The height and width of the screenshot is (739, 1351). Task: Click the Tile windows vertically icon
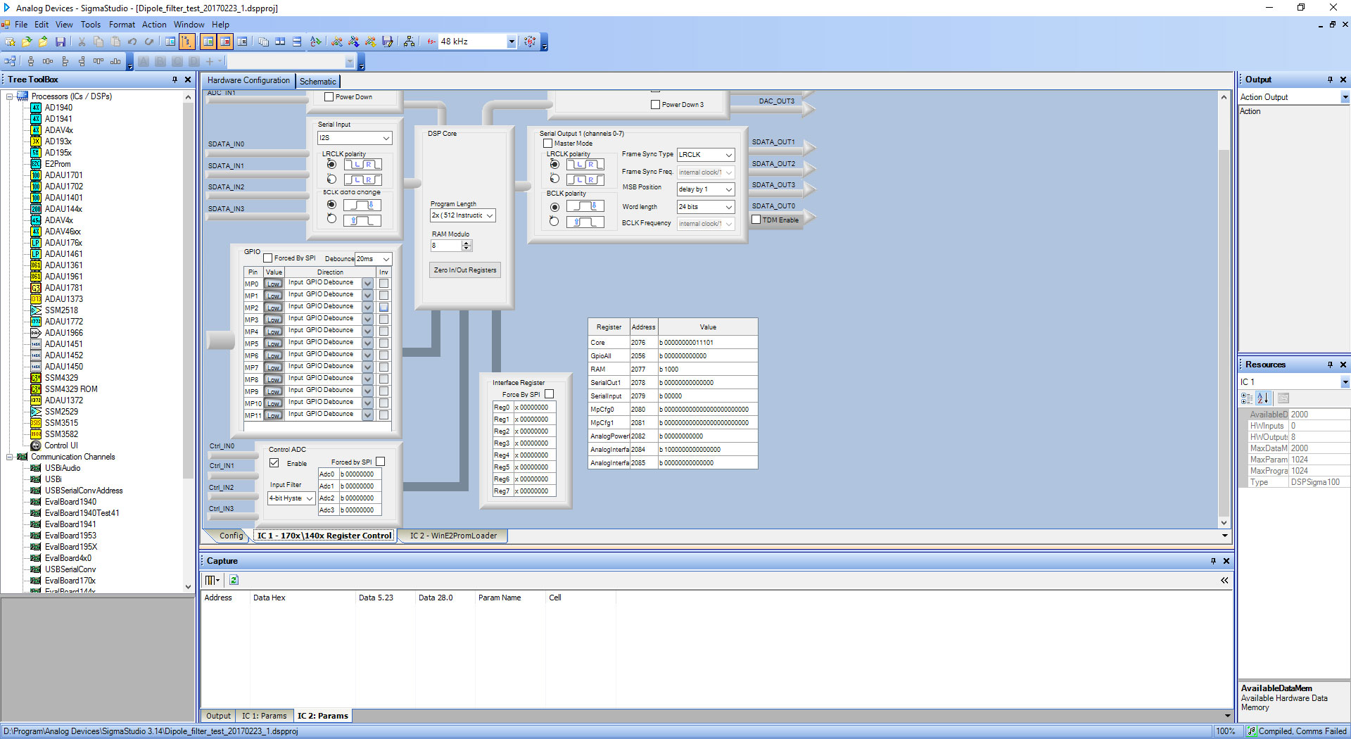click(x=280, y=42)
